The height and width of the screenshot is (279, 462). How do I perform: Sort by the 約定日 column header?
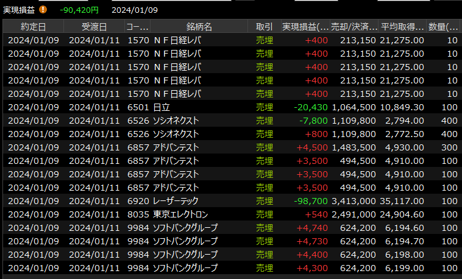33,27
